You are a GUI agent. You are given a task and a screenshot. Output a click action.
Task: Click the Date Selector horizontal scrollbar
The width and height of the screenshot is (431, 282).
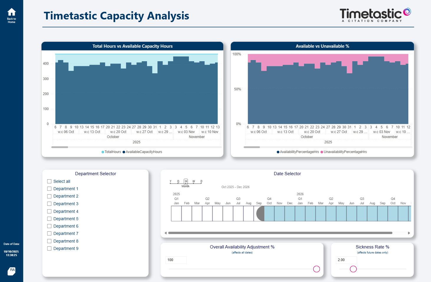click(x=280, y=233)
